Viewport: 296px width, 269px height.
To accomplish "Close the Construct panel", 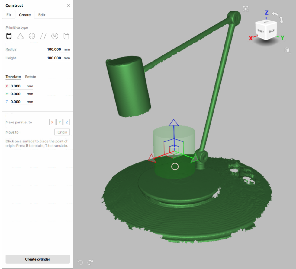I will pos(68,5).
